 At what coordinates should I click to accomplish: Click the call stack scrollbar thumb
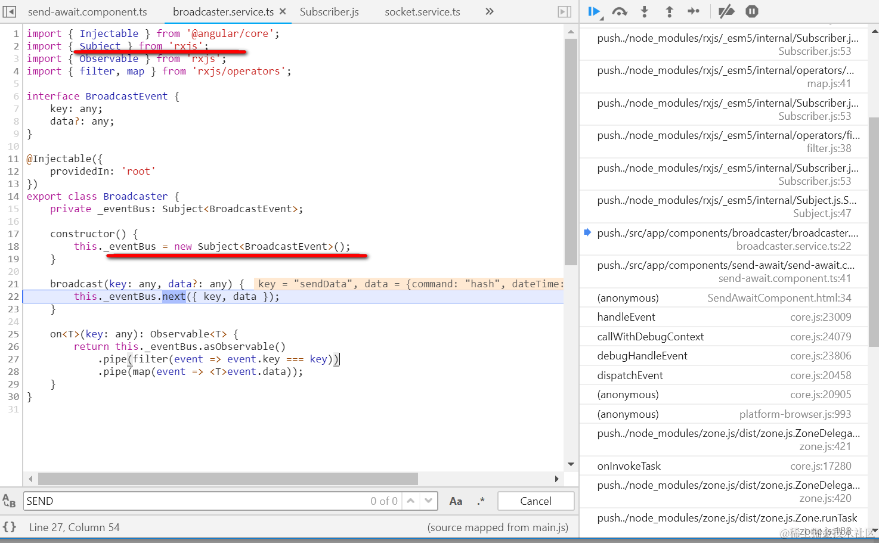[x=874, y=232]
